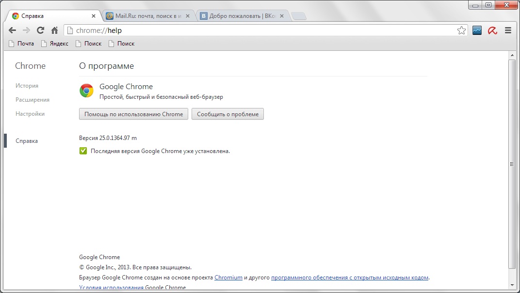Bookmark this page with the star
The width and height of the screenshot is (520, 293).
tap(461, 31)
